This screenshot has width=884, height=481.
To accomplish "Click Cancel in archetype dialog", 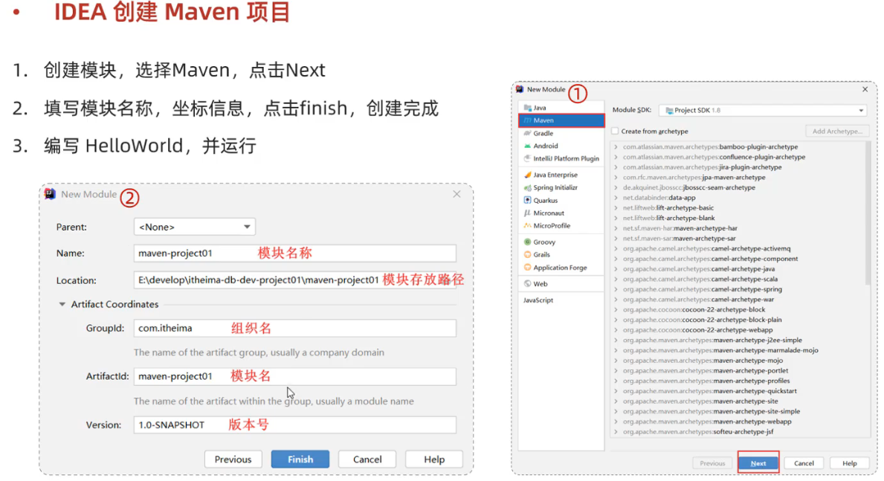I will pos(804,463).
